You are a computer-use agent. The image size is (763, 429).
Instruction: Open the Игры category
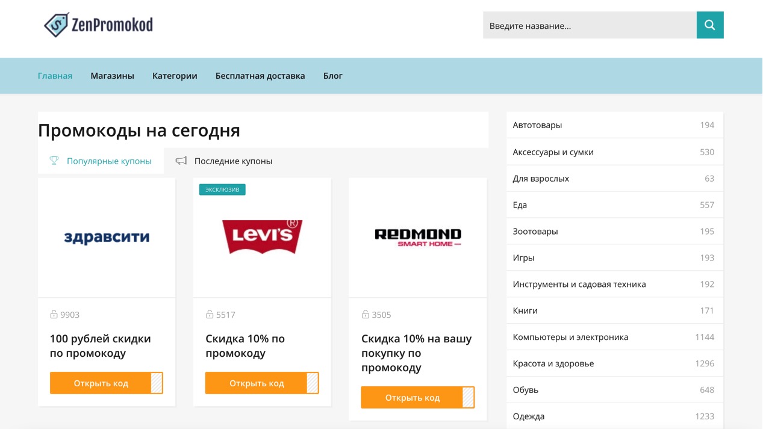point(615,258)
